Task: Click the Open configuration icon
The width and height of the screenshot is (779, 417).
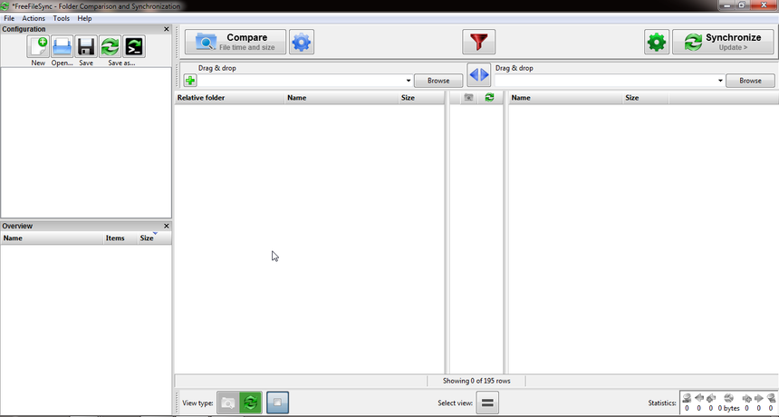Action: (62, 47)
